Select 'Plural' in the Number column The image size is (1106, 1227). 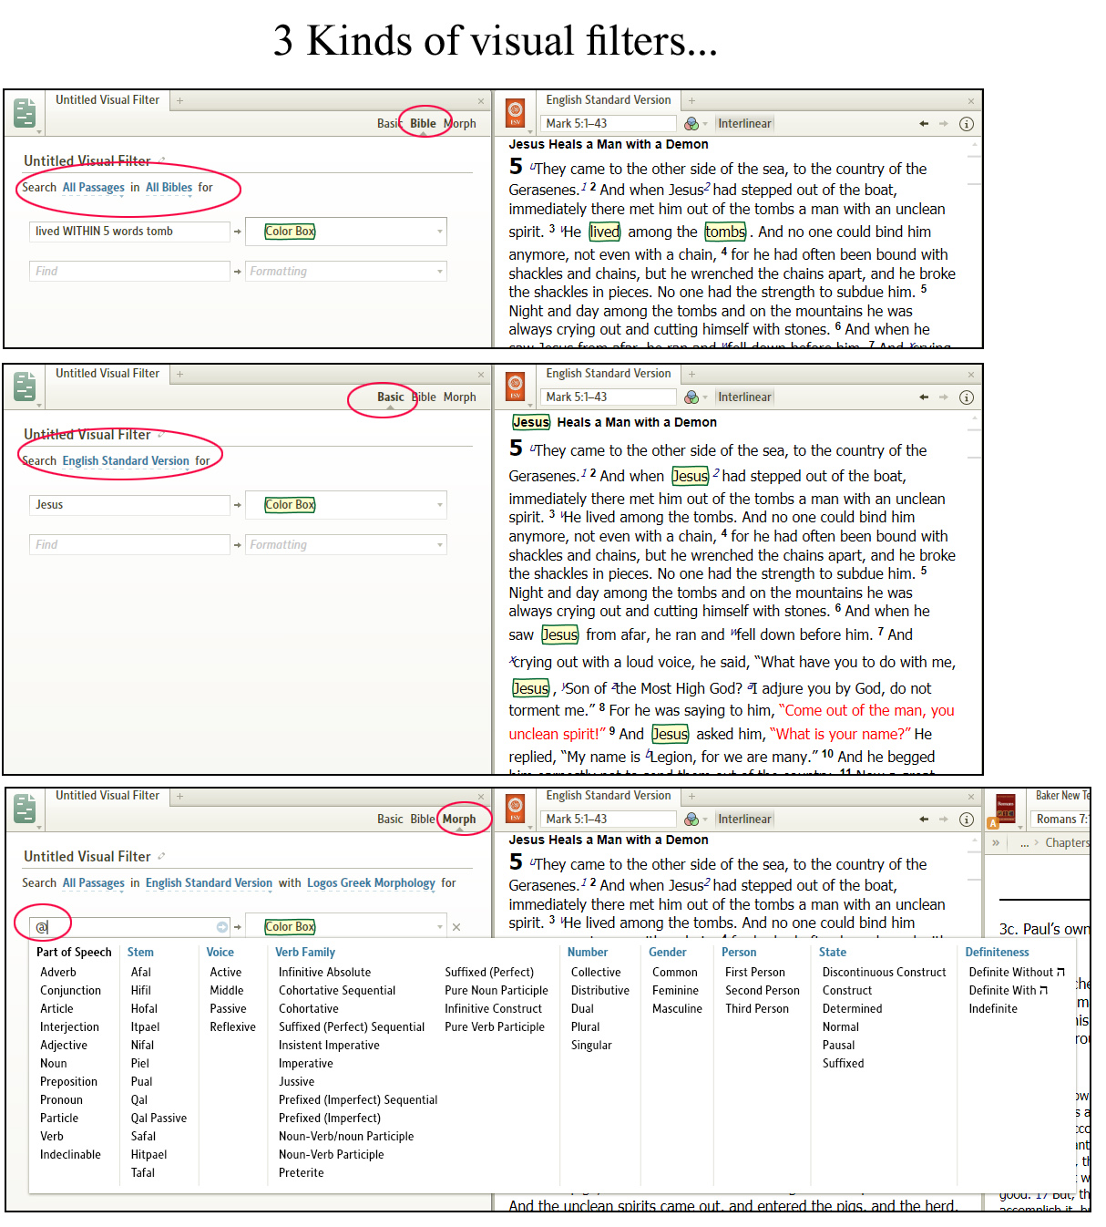point(585,1027)
